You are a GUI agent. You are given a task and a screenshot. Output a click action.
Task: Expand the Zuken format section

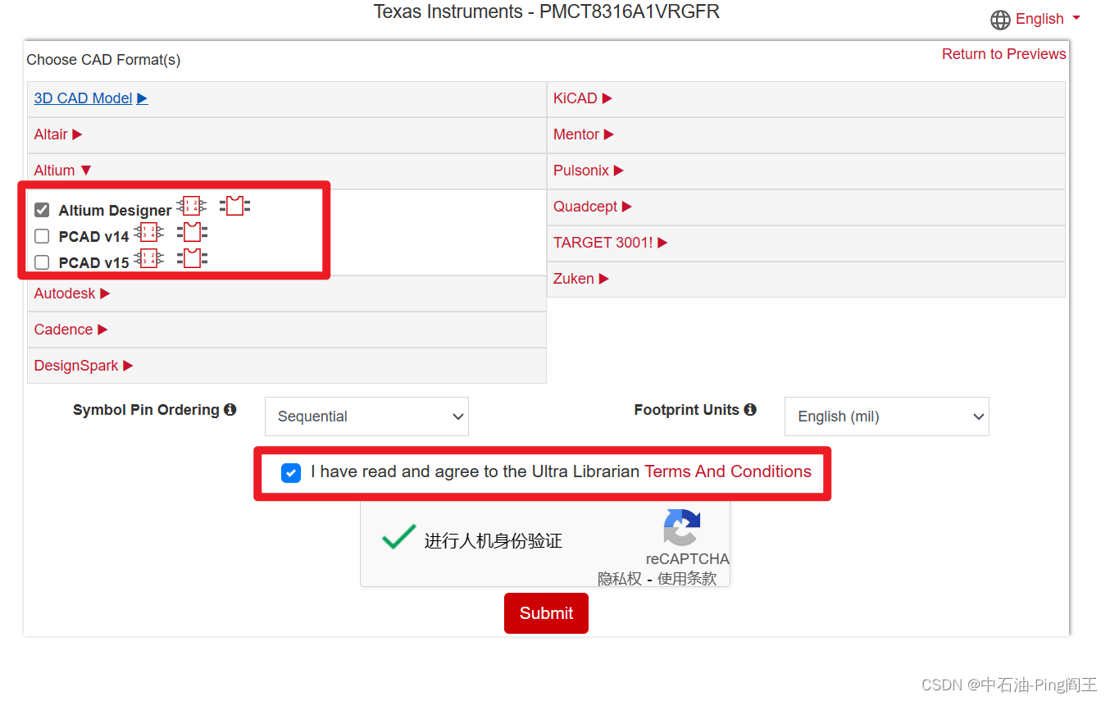tap(581, 279)
